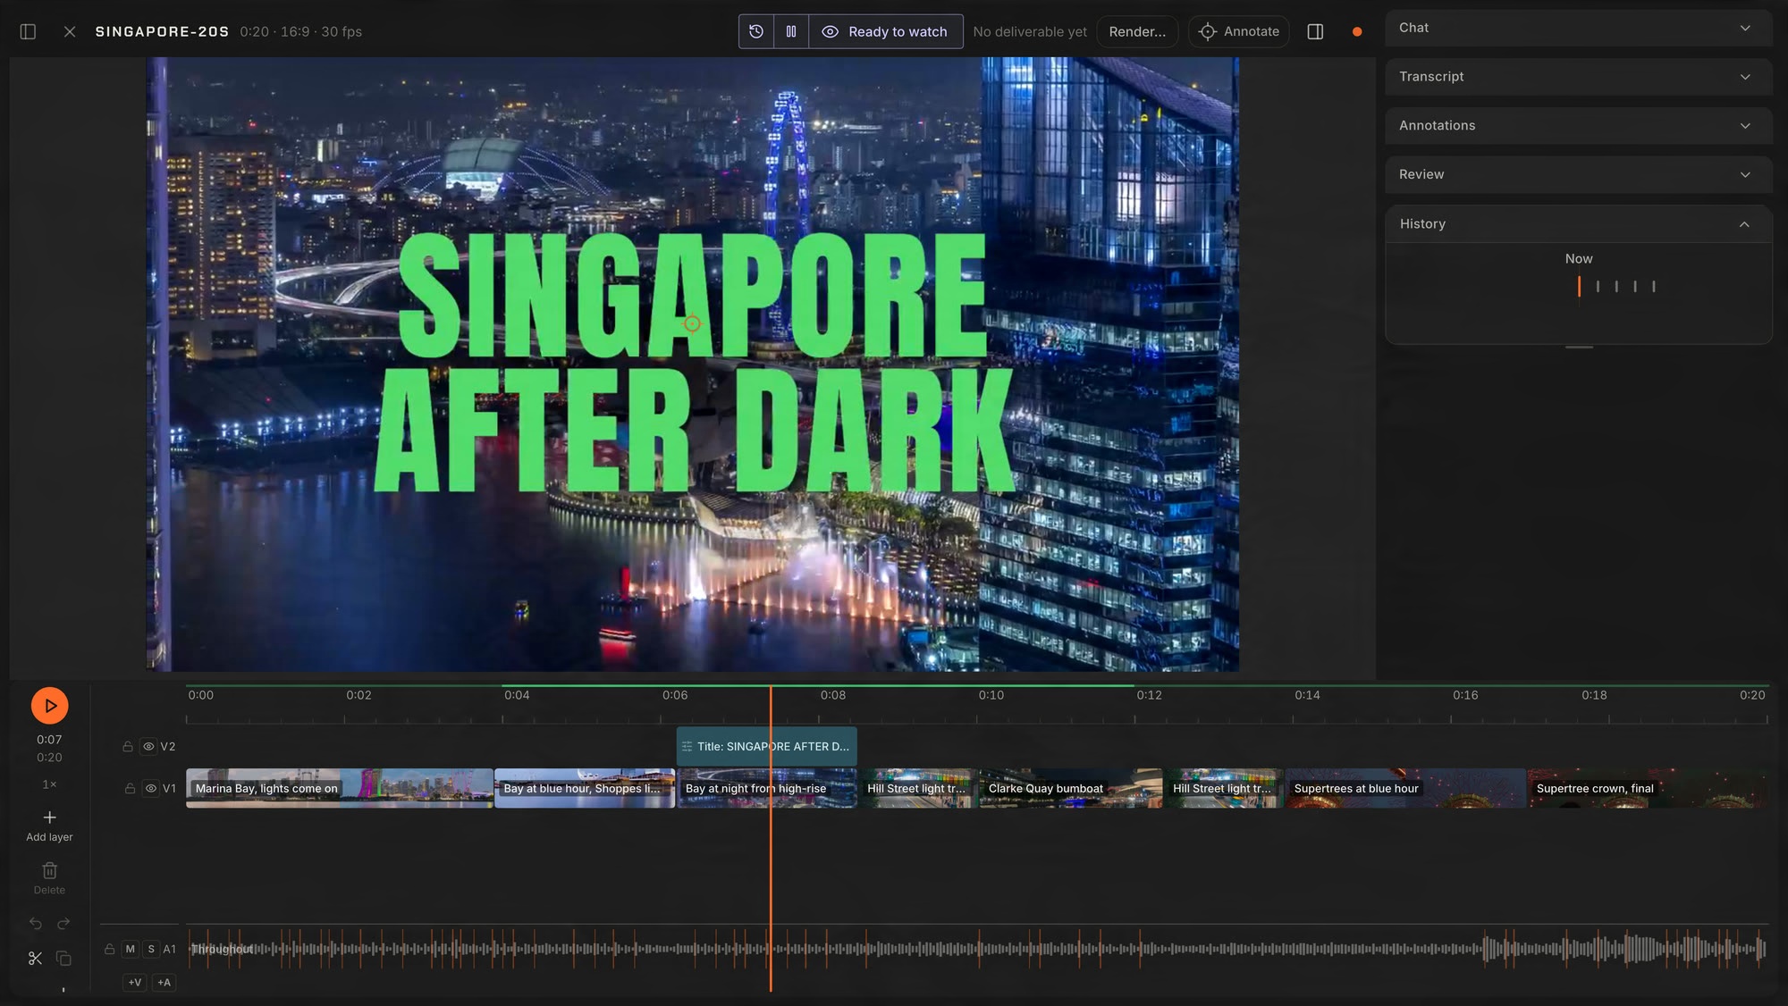Add a video track with +V

tap(135, 983)
